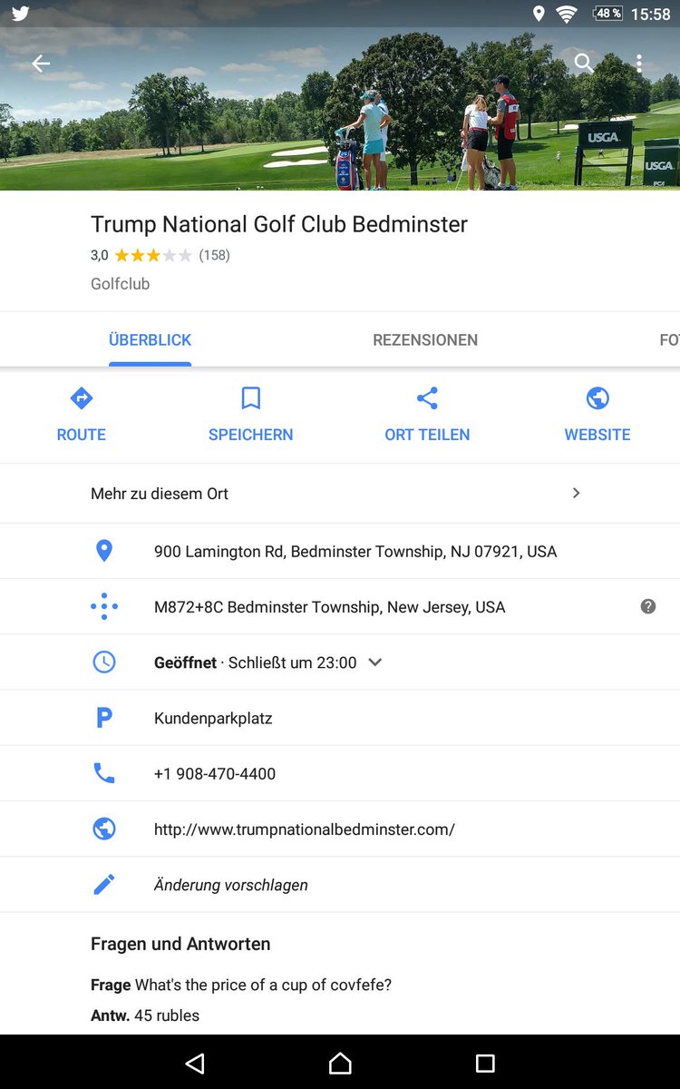Tap the globe Website icon in action row
The width and height of the screenshot is (680, 1089).
tap(597, 397)
